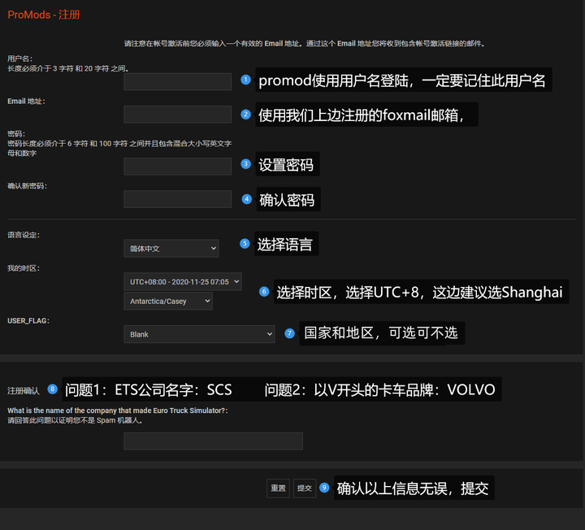The image size is (585, 530).
Task: Click the 用户名 label text
Action: point(19,59)
